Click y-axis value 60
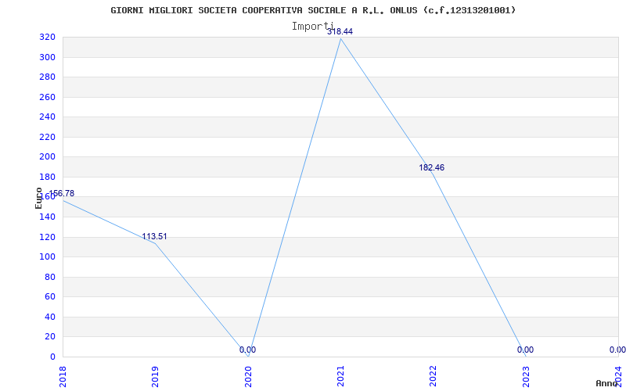The height and width of the screenshot is (391, 626). (x=49, y=297)
